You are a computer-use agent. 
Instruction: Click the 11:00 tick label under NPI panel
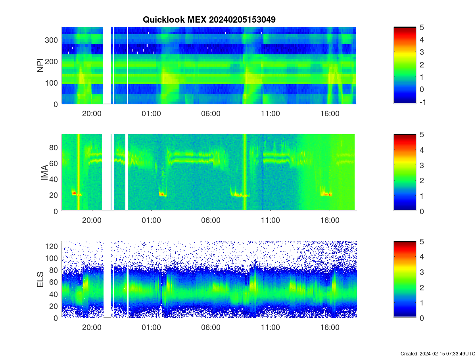click(270, 113)
